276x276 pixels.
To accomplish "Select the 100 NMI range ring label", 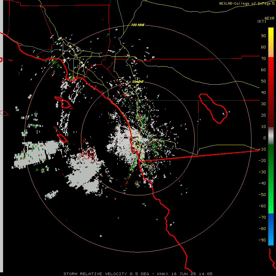I will [x=138, y=25].
